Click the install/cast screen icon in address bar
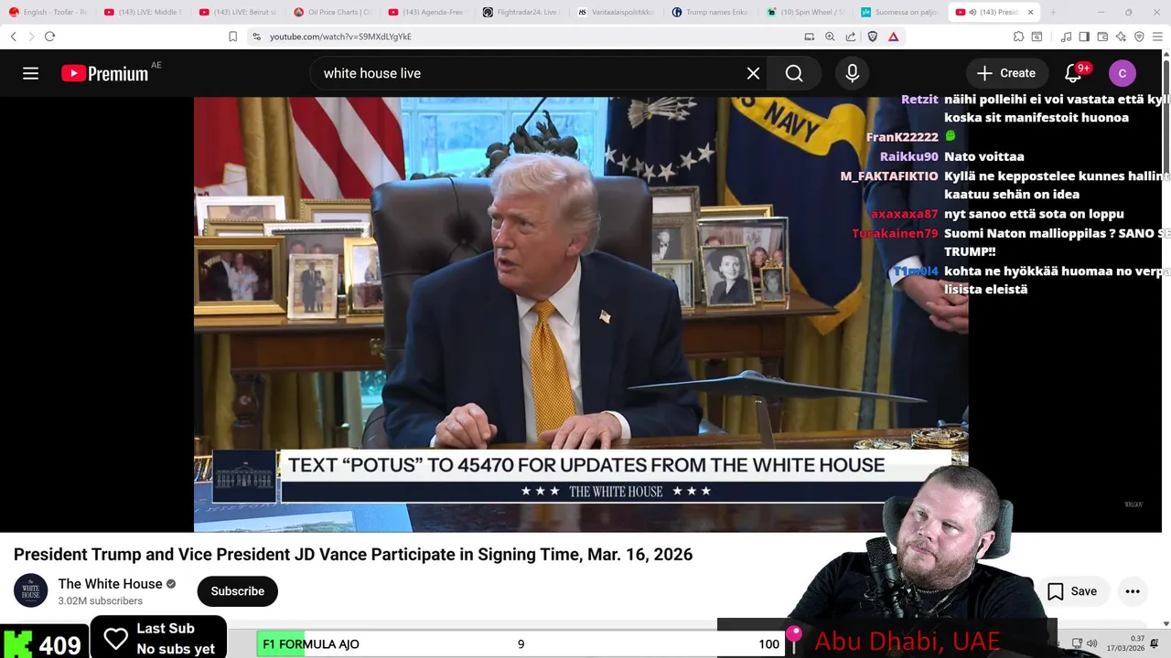 pos(809,37)
